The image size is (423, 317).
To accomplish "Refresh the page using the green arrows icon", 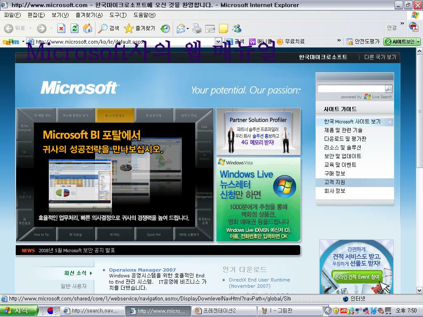I will point(74,28).
